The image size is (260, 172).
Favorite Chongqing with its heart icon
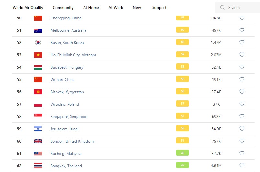[242, 18]
